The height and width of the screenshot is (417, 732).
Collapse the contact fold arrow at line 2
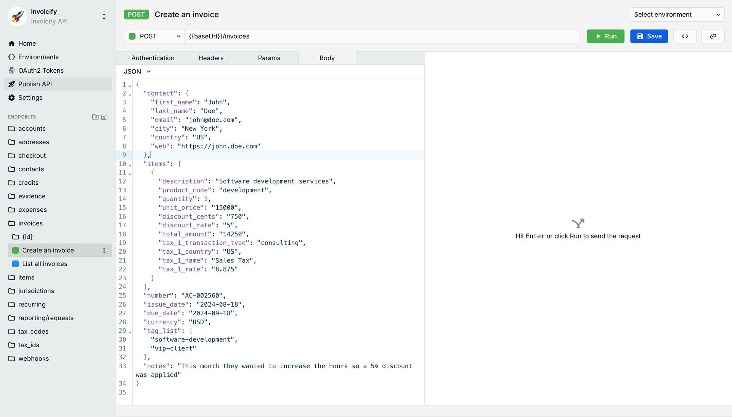point(130,94)
